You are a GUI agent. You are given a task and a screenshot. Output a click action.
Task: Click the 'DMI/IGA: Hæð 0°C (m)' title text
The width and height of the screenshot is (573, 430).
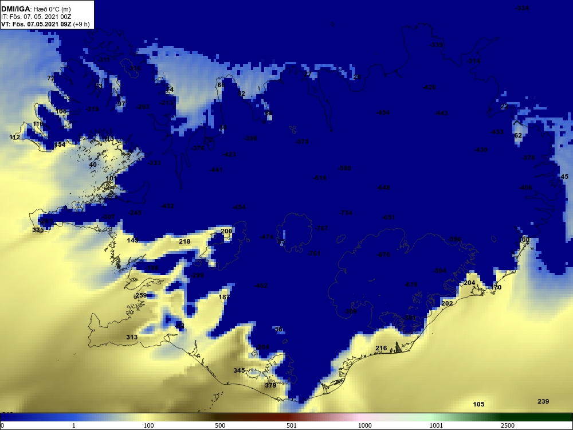pos(36,10)
